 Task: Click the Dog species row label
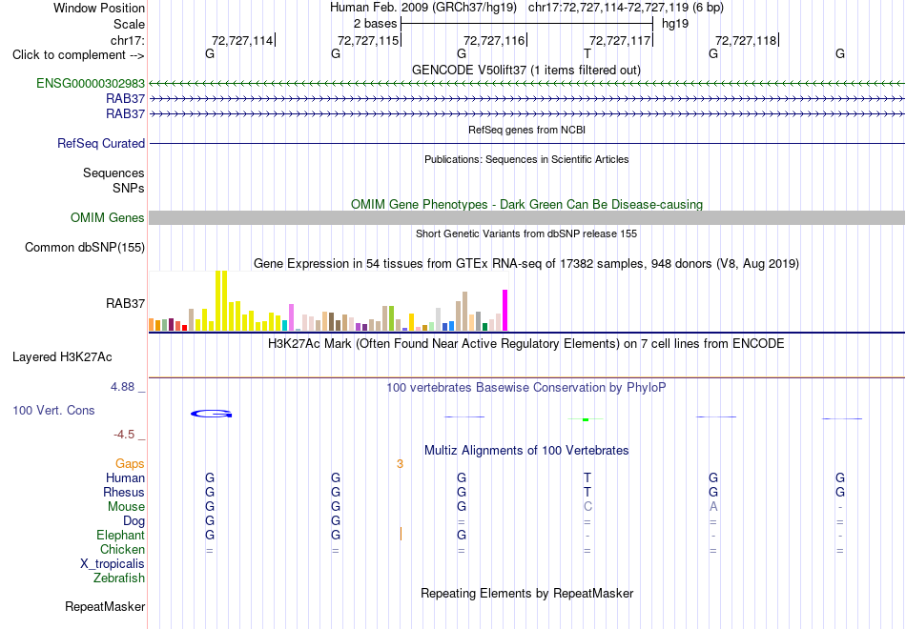(134, 521)
